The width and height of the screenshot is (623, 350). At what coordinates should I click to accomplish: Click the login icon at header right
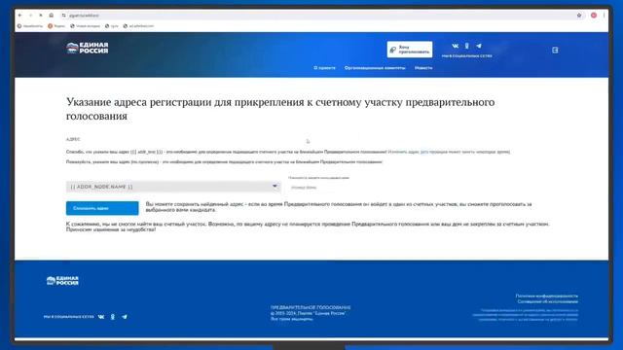coord(555,50)
